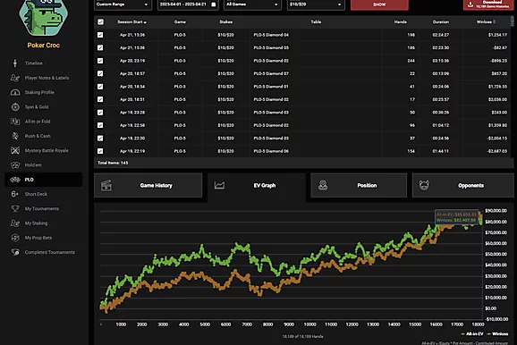Click the Rush & Cash icon
Viewport: 517px width, 345px height.
click(15, 136)
